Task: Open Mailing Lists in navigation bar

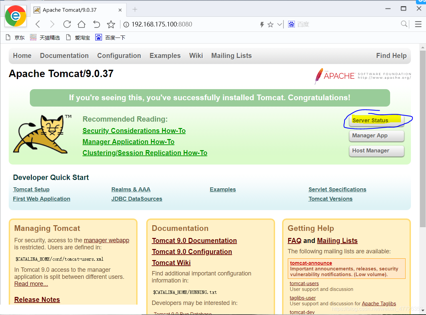Action: click(x=231, y=56)
